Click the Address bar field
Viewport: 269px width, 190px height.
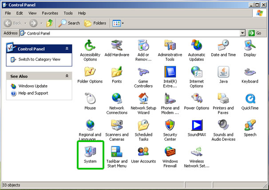click(x=132, y=33)
